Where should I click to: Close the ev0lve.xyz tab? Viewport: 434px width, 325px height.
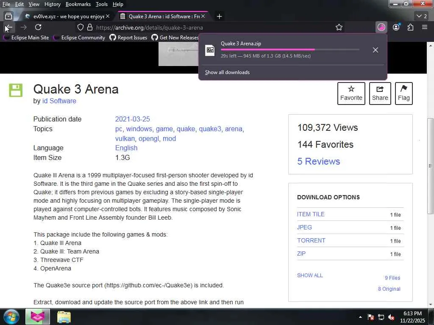tap(108, 17)
